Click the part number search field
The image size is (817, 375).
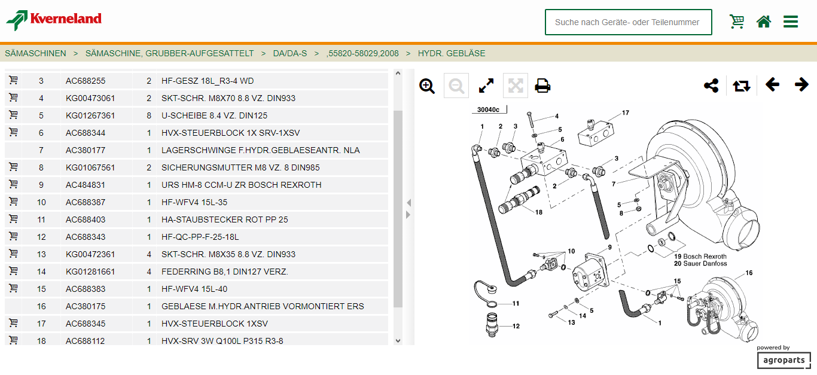[x=628, y=22]
